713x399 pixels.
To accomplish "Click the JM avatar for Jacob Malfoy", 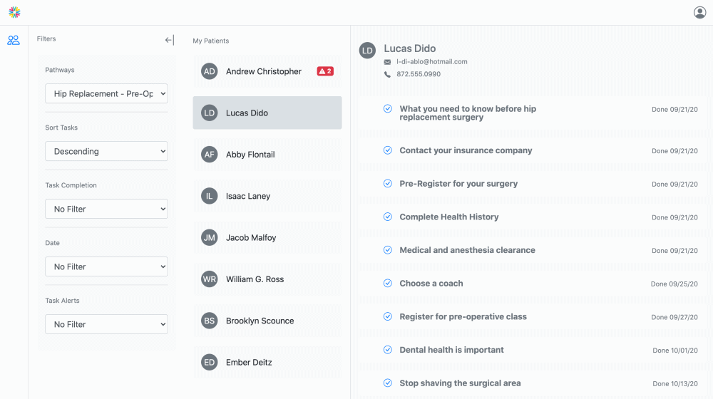I will pyautogui.click(x=209, y=238).
